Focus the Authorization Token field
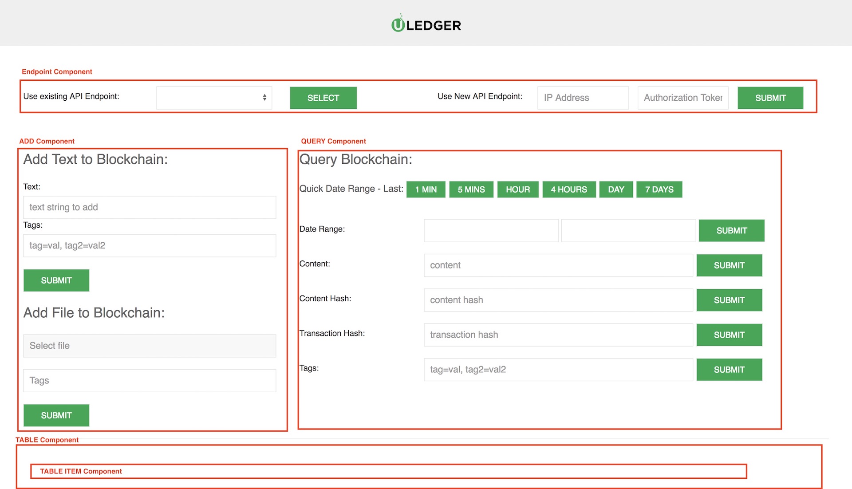The height and width of the screenshot is (489, 852). pyautogui.click(x=682, y=98)
